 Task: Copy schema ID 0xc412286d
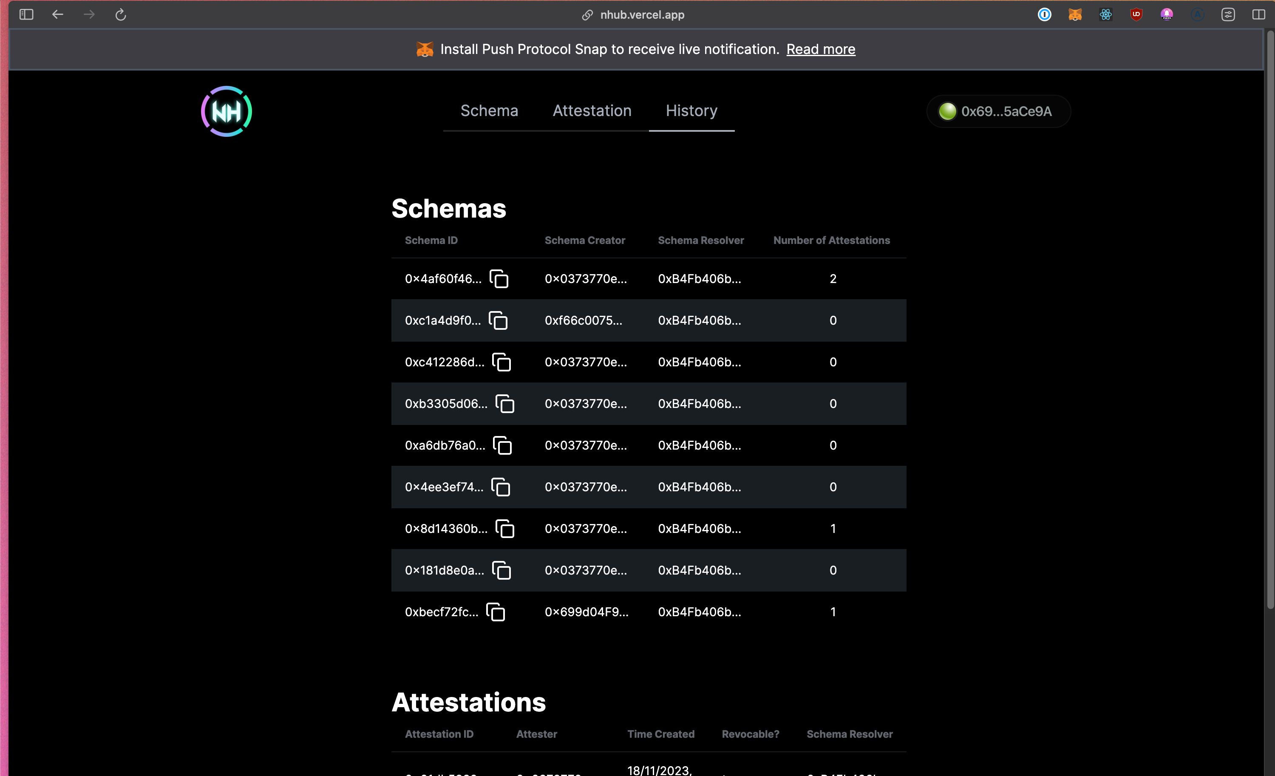501,362
